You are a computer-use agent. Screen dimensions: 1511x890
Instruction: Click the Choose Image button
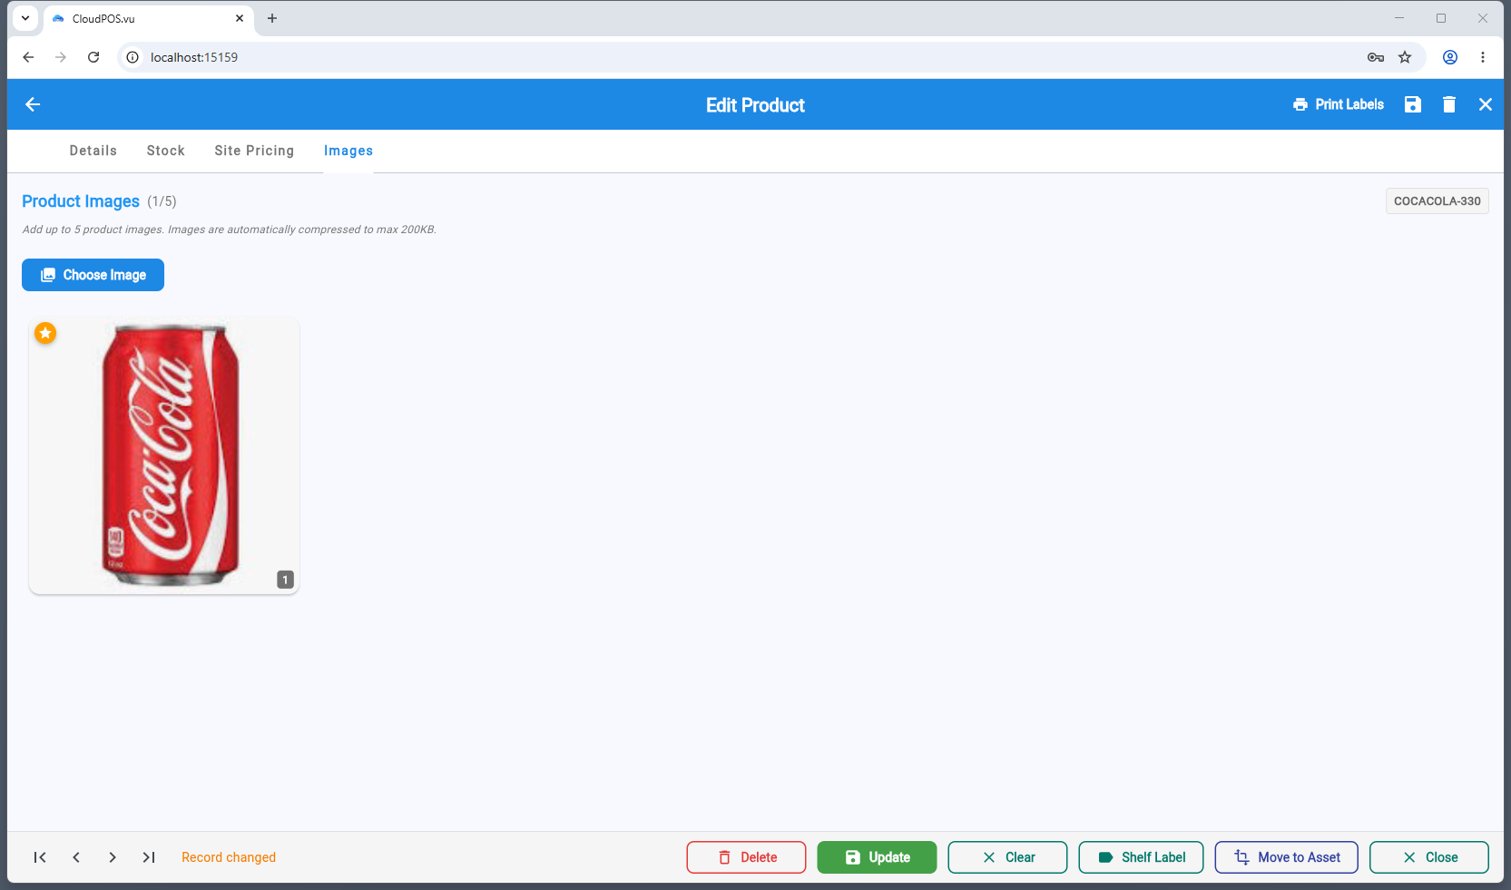coord(93,275)
